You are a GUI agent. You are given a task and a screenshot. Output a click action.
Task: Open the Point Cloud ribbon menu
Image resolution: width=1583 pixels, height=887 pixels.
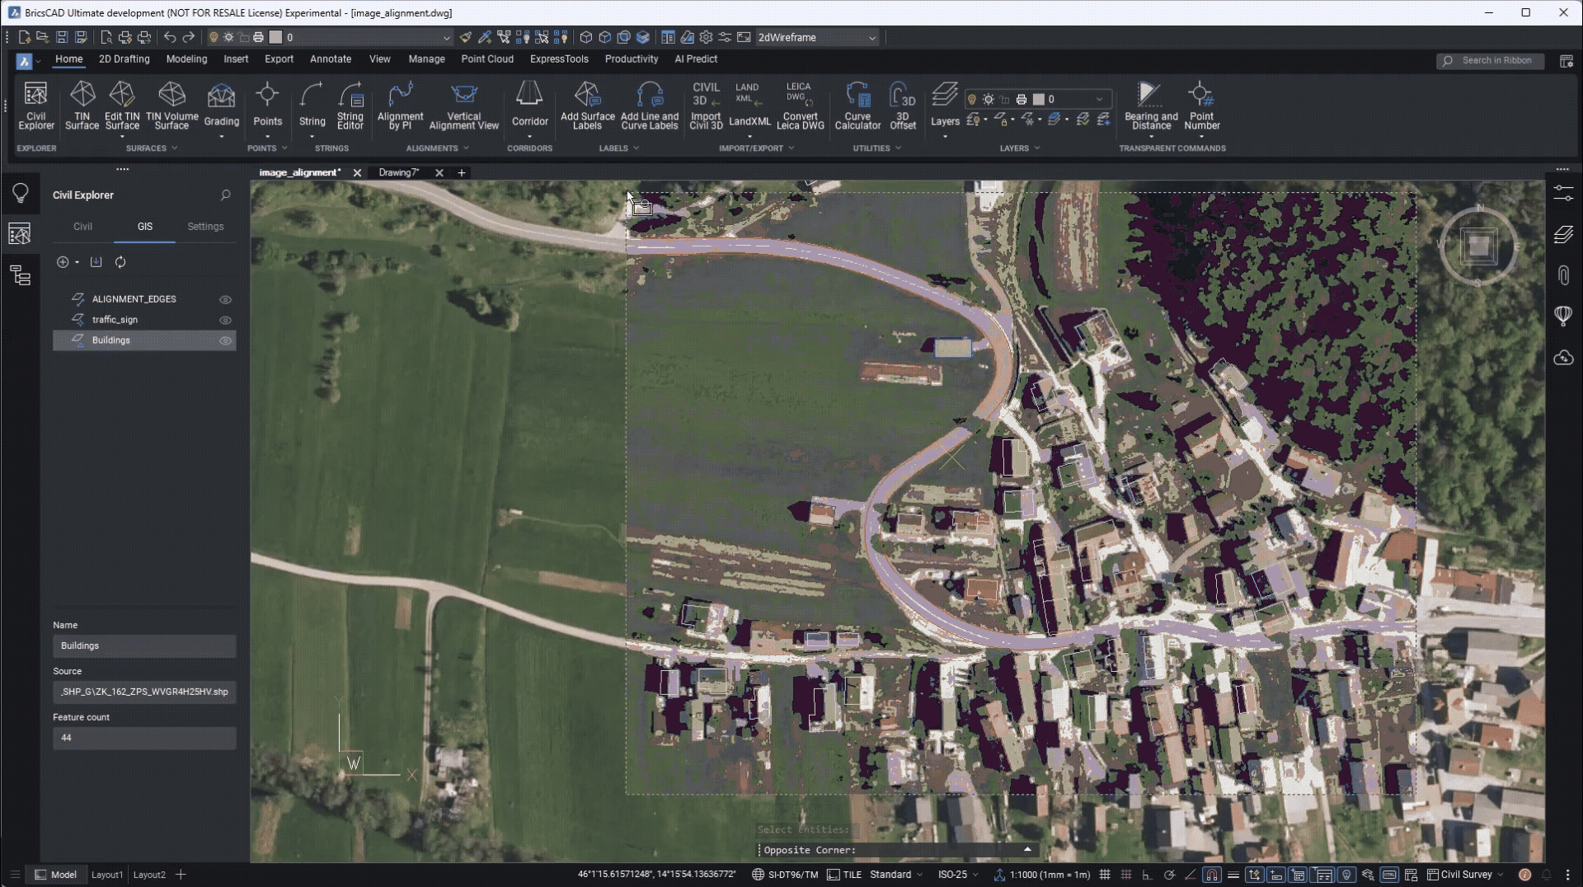pos(486,59)
